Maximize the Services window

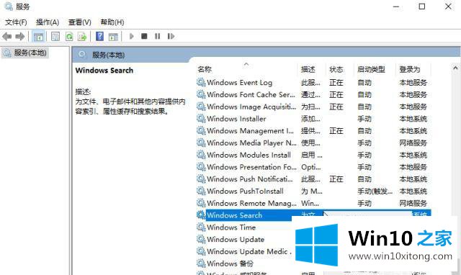click(422, 6)
